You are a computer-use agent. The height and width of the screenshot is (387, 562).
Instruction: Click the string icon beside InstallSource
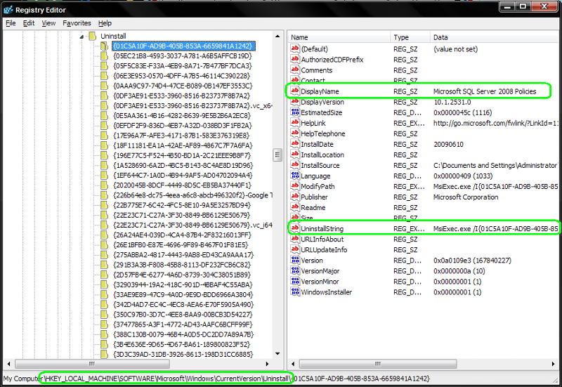295,165
